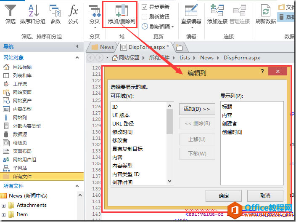Image resolution: width=296 pixels, height=222 pixels.
Task: Open 列表和库 lists and libraries
Action: 22,75
